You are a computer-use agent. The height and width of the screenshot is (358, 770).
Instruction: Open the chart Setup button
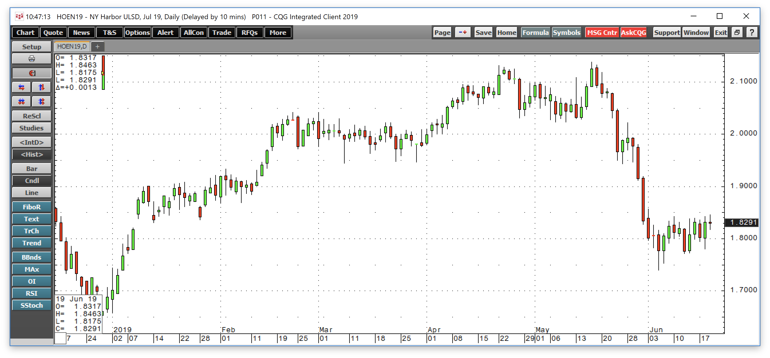pyautogui.click(x=31, y=47)
